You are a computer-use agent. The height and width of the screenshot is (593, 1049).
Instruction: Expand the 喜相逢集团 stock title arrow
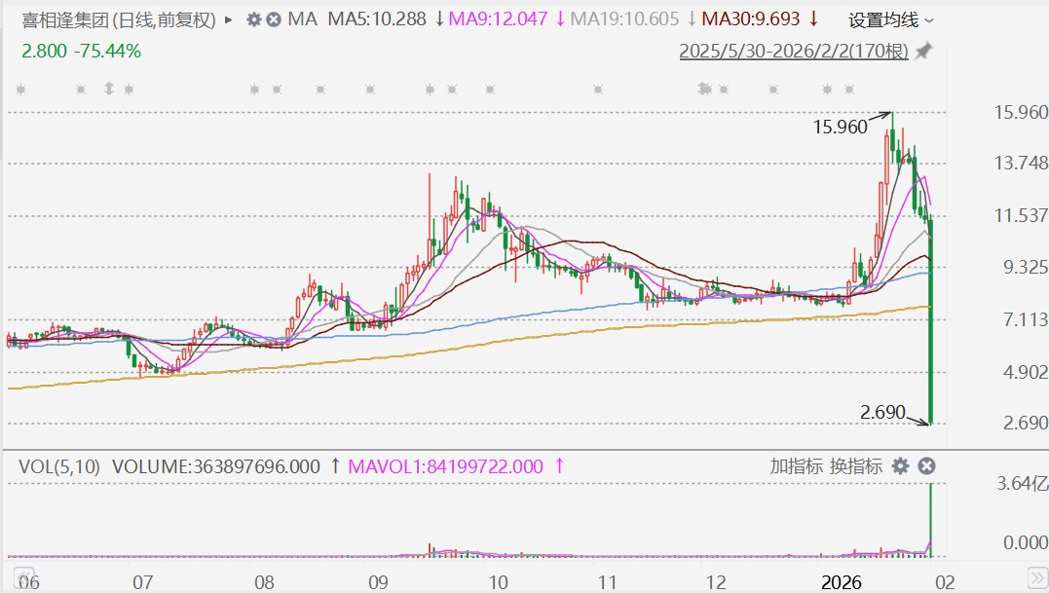pos(229,19)
